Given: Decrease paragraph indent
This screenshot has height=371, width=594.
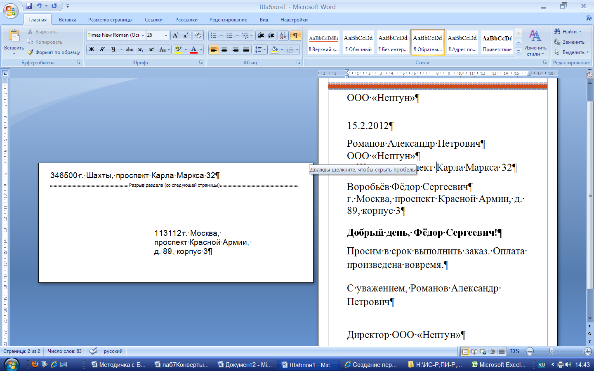Looking at the screenshot, I should pos(261,35).
